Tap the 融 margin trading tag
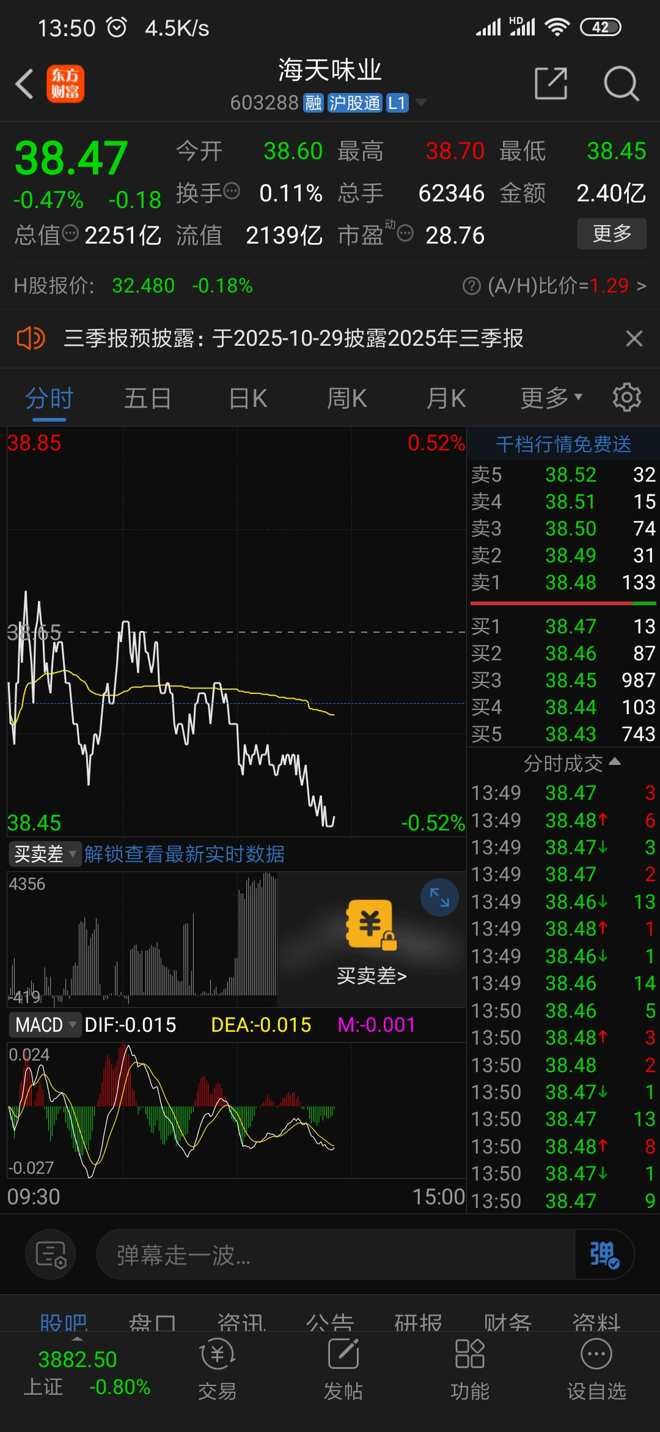Image resolution: width=660 pixels, height=1432 pixels. 313,103
